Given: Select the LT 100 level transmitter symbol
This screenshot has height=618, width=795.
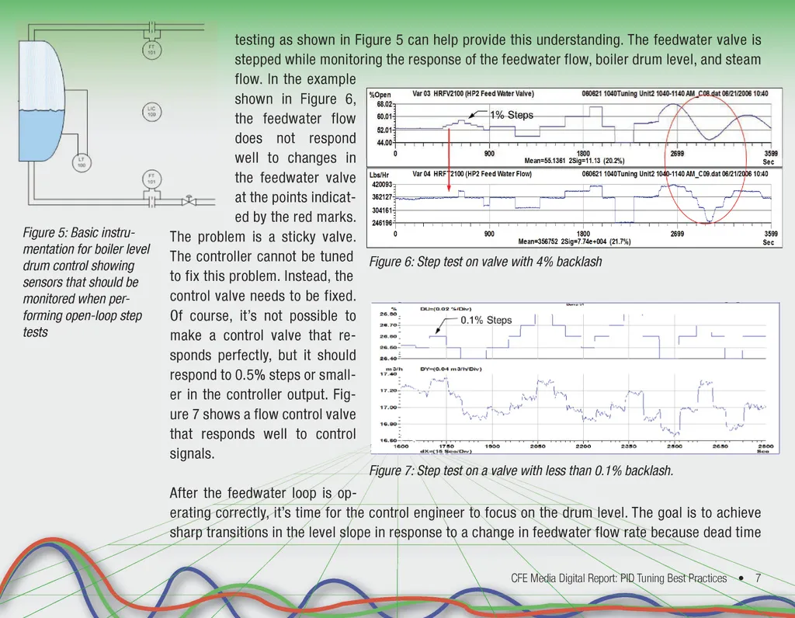Looking at the screenshot, I should pos(81,163).
